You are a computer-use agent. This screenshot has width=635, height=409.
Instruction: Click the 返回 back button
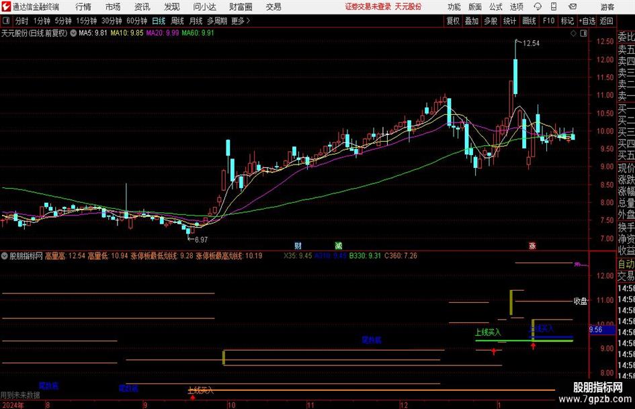pos(606,21)
